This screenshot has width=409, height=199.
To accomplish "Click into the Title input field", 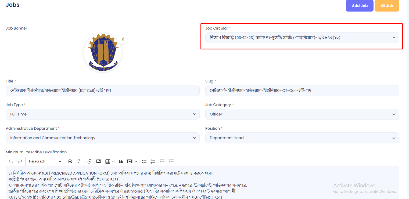I will pyautogui.click(x=103, y=91).
